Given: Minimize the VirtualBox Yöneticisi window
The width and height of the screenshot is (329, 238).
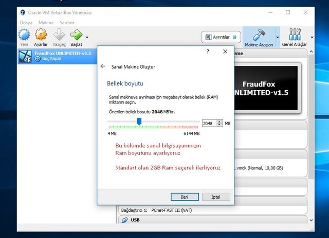Looking at the screenshot, I should pos(270,12).
